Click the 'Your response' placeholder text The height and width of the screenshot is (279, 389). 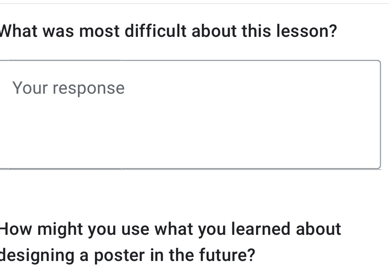pos(69,88)
